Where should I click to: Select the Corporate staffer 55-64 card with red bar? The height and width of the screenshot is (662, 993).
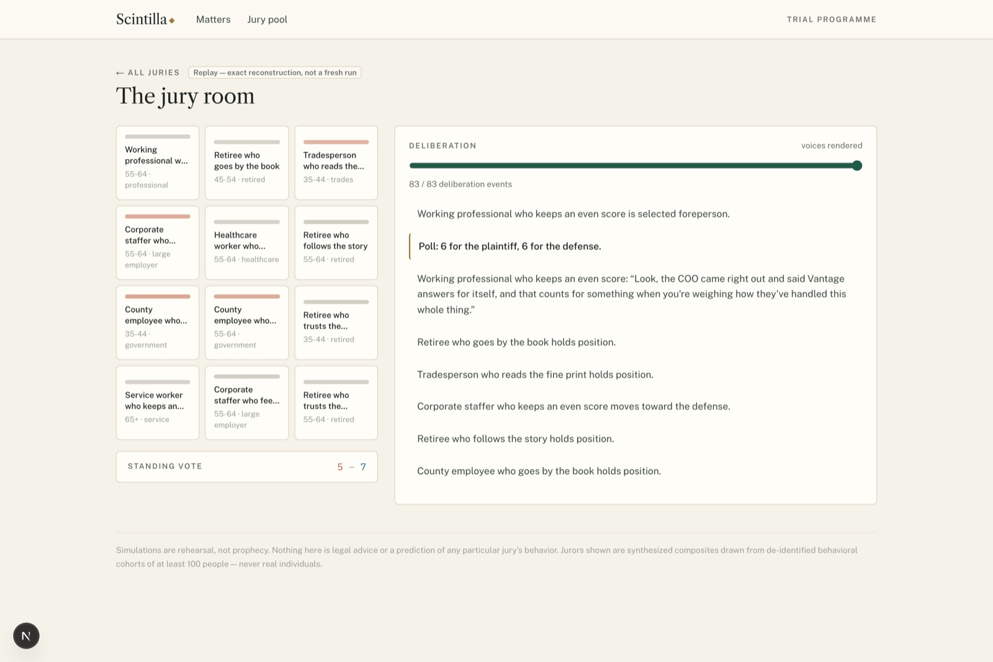pyautogui.click(x=158, y=243)
